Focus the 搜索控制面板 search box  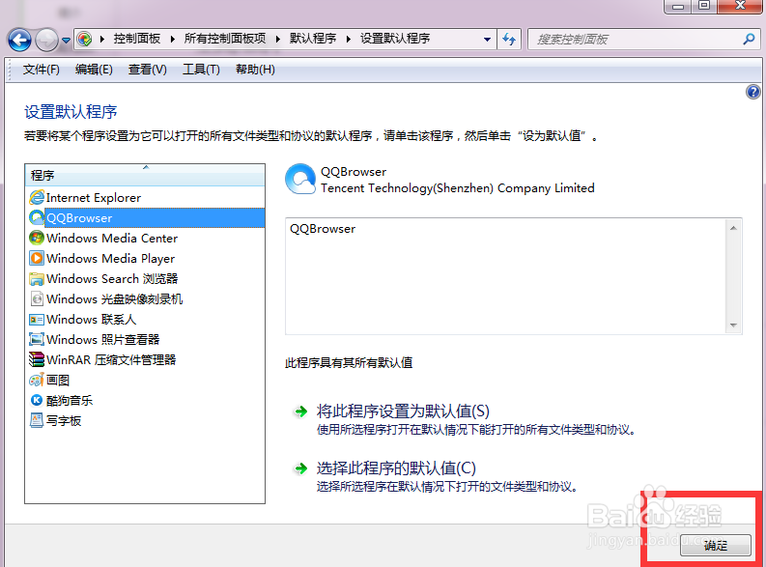coord(644,39)
